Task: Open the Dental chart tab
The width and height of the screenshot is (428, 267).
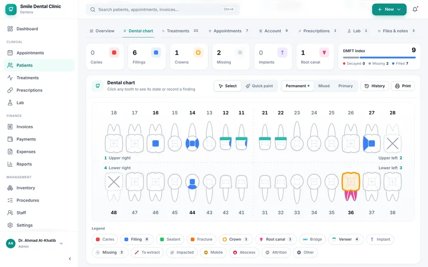Action: (138, 31)
